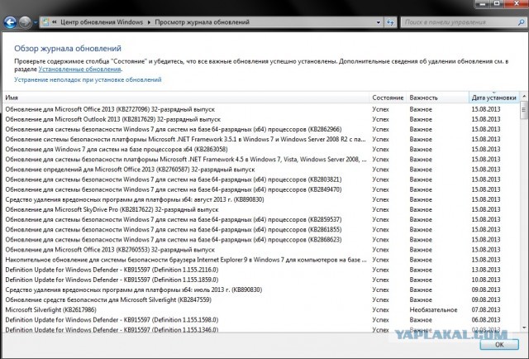Select the Windows 7 security update KB2862966 row
Screen dimensions: 529x359
(x=261, y=129)
